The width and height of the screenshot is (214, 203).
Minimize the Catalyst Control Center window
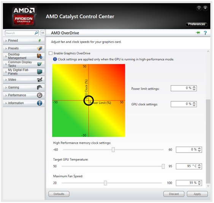click(199, 8)
